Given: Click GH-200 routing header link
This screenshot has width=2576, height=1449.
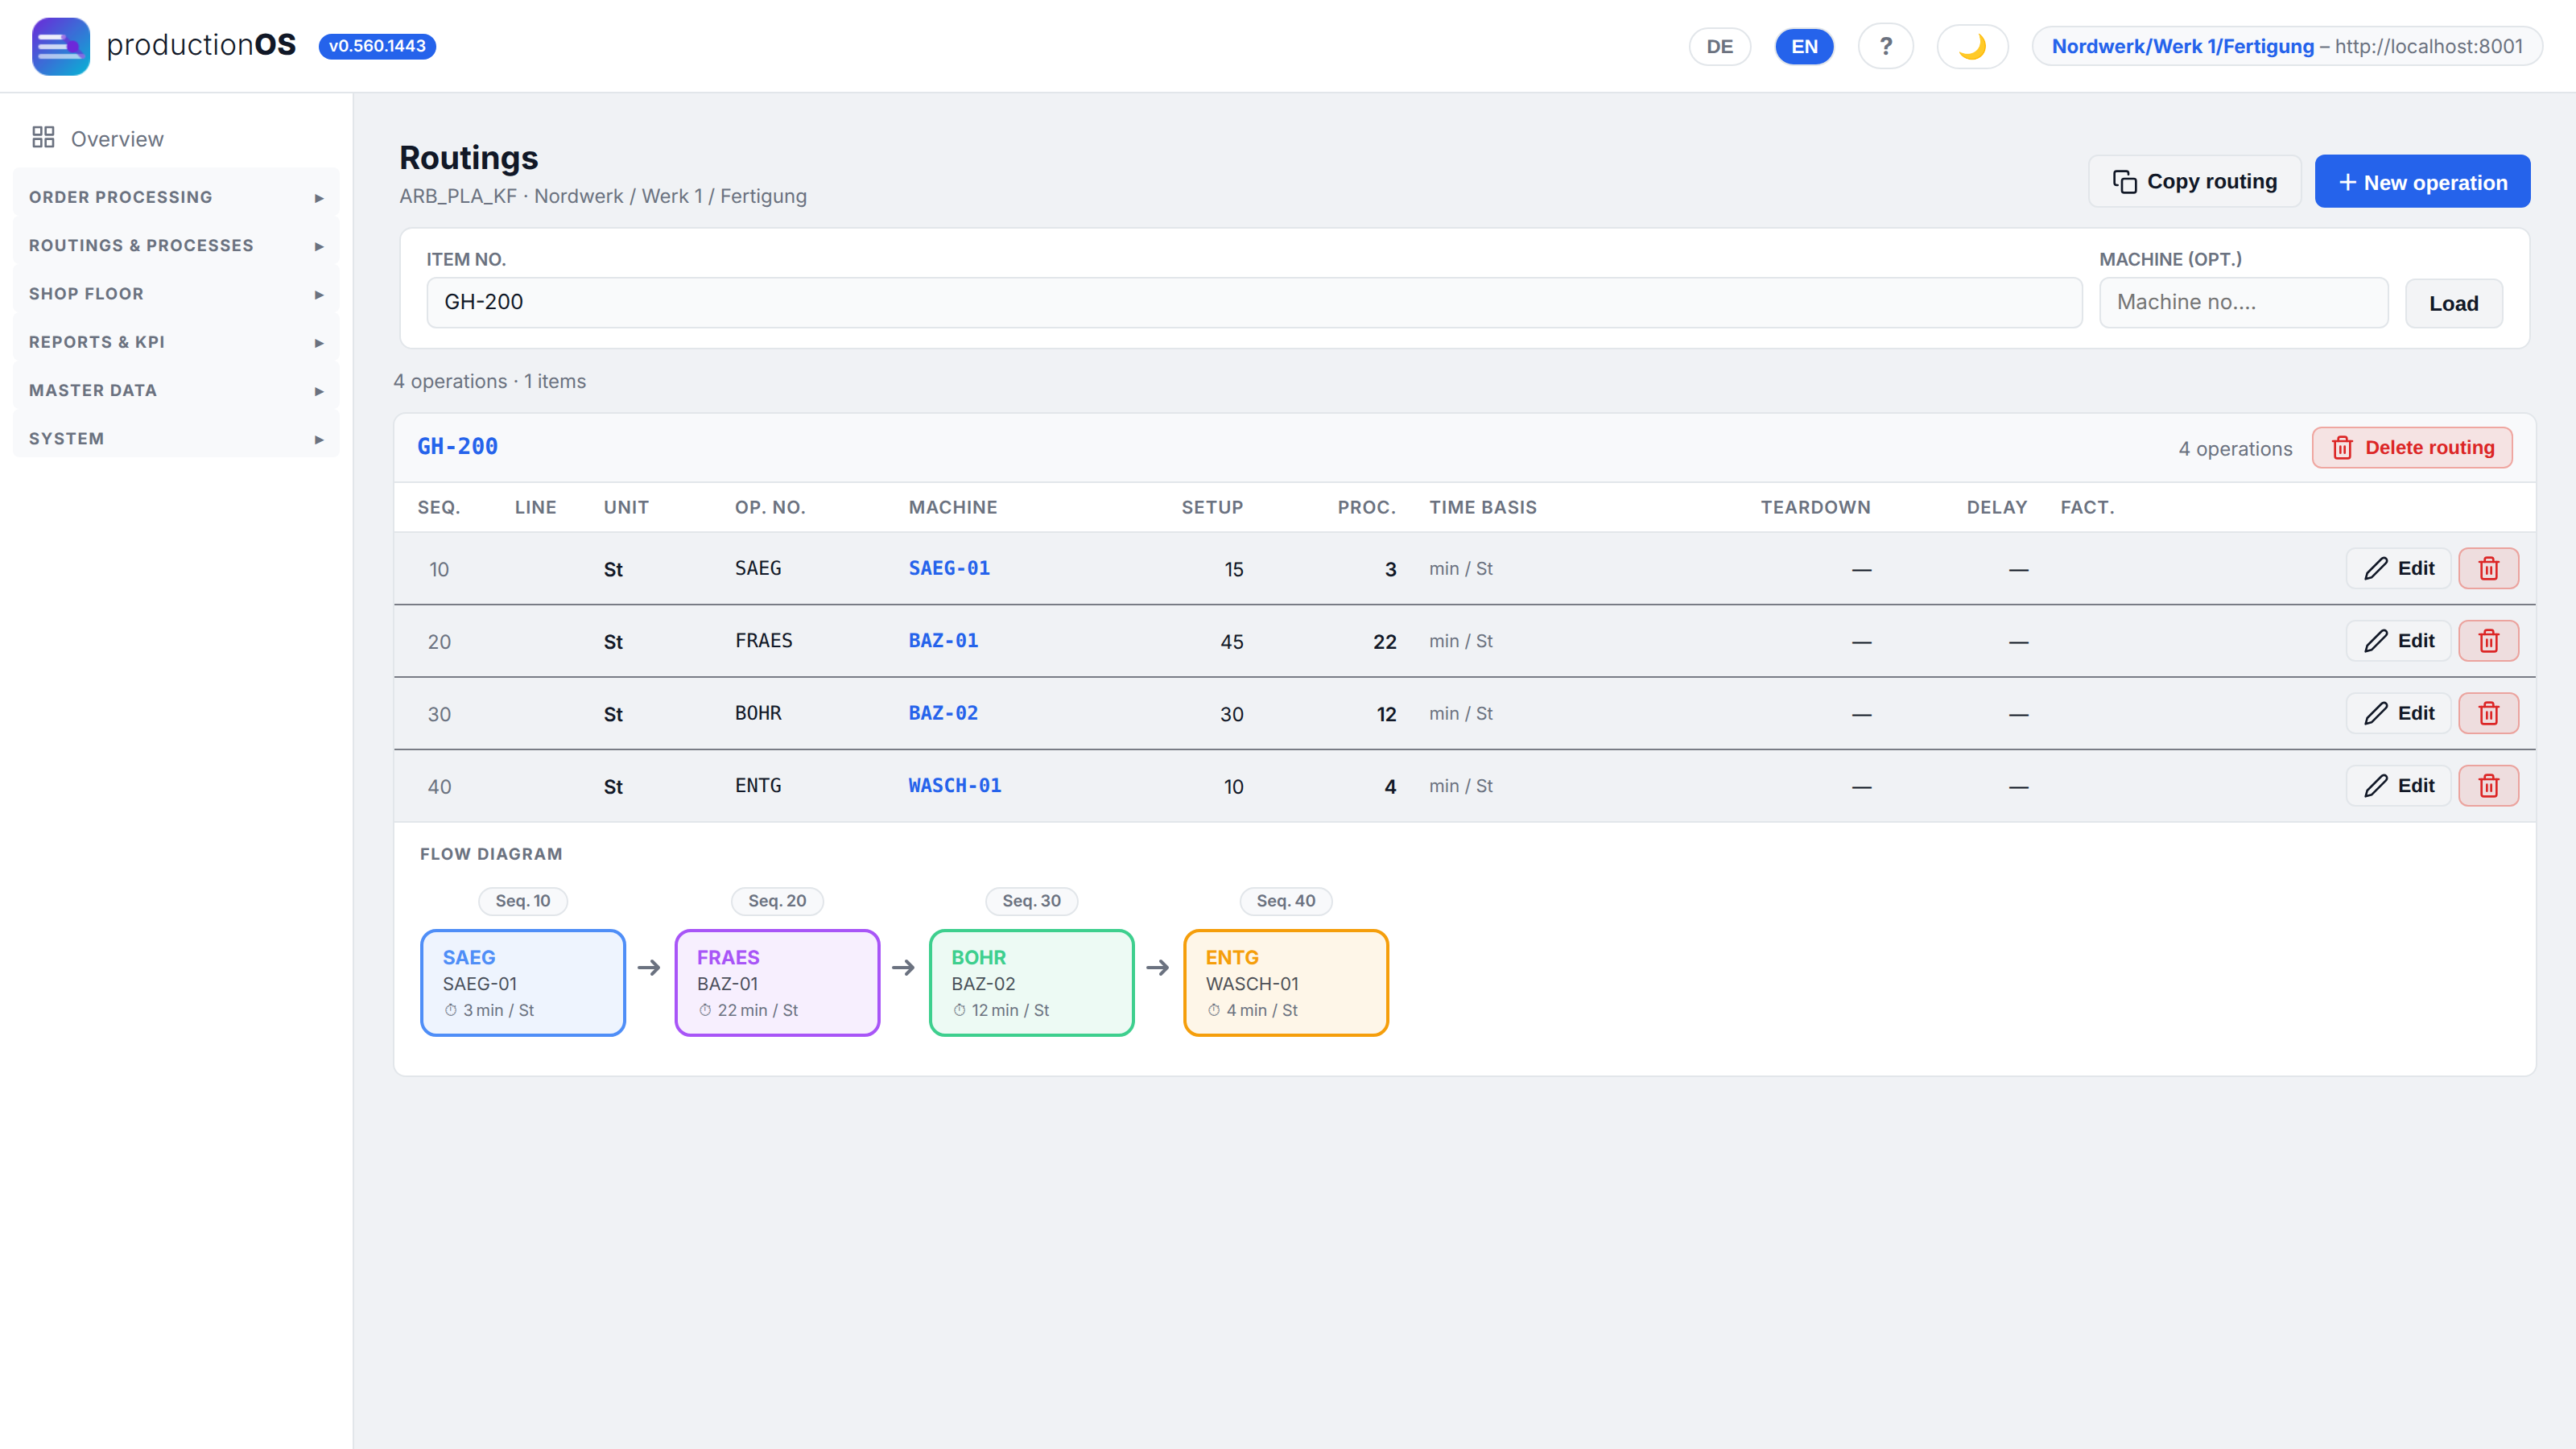Looking at the screenshot, I should (457, 447).
